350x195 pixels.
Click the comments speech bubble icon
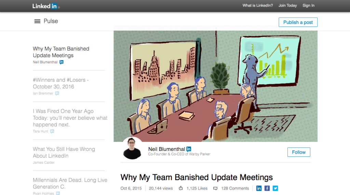(215, 189)
